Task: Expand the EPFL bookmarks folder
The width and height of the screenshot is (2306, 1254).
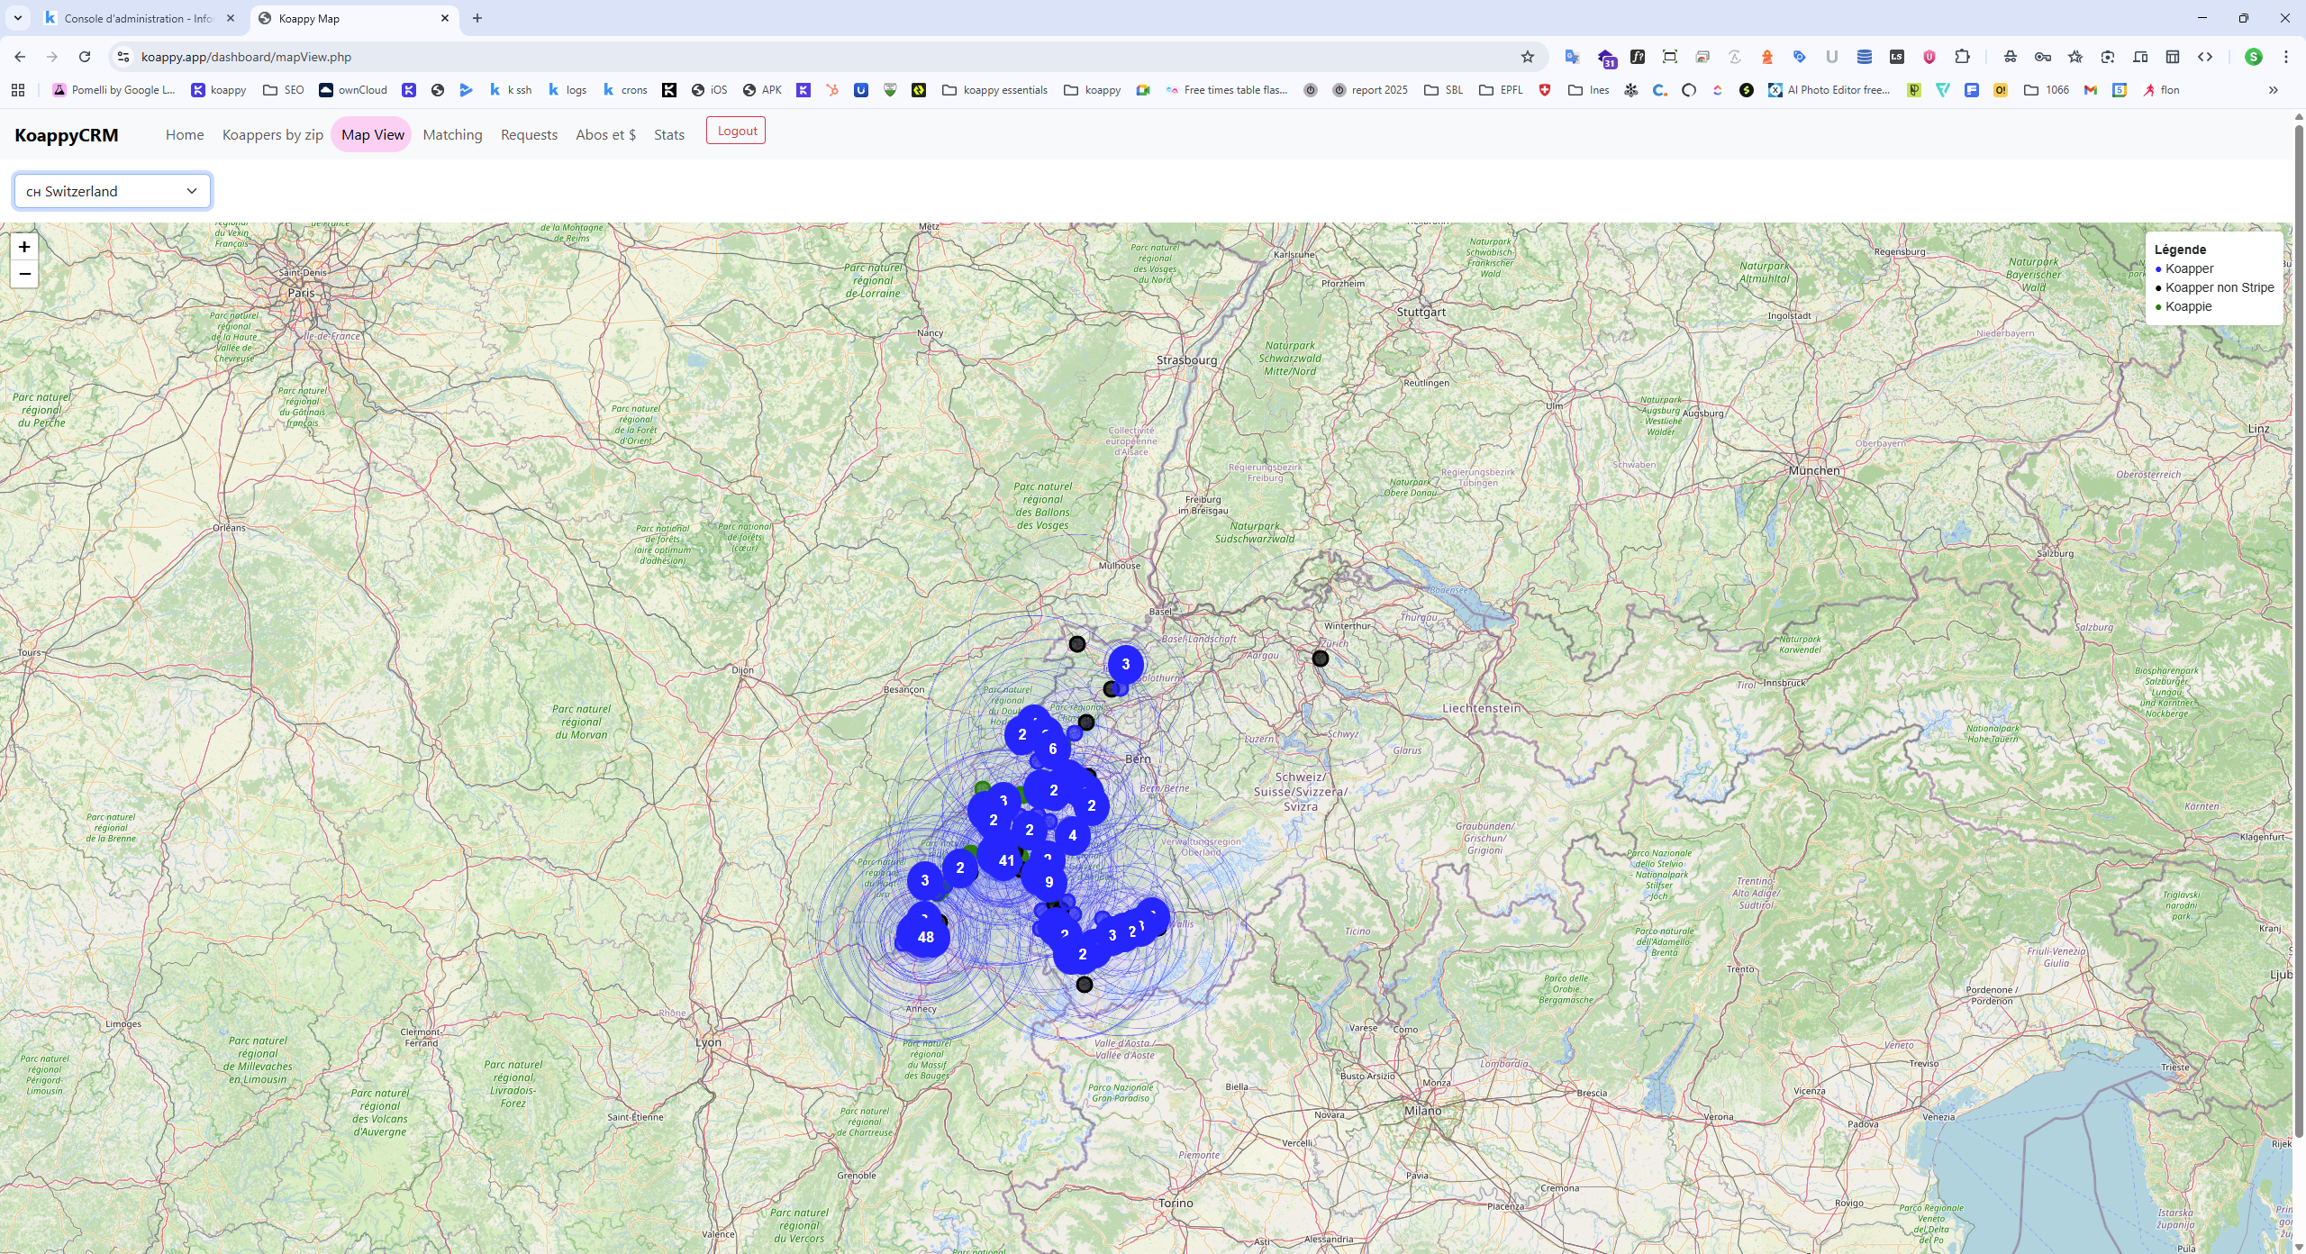Action: pos(1501,90)
